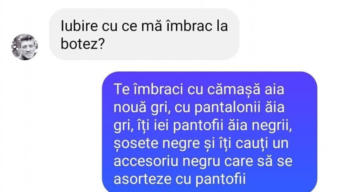Select the purple reply message bubble

[210, 132]
